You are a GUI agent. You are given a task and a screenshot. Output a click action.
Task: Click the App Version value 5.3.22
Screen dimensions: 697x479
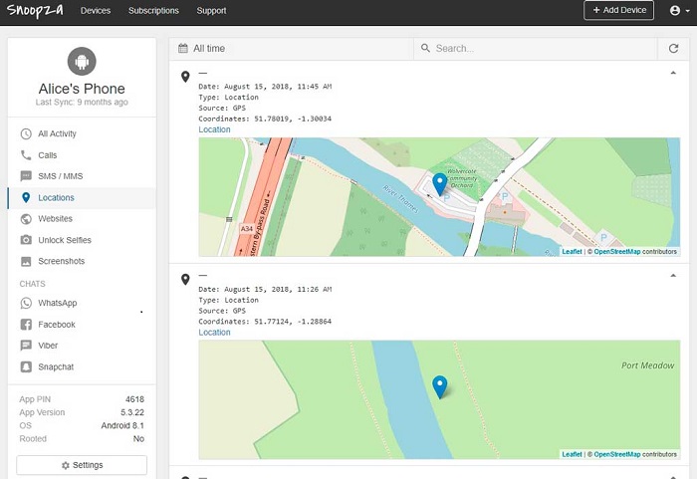(132, 412)
